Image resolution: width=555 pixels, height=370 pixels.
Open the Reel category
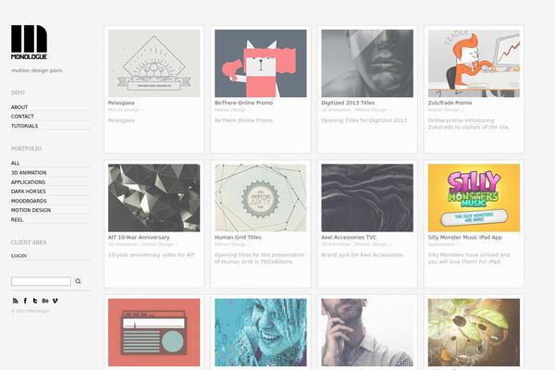17,219
